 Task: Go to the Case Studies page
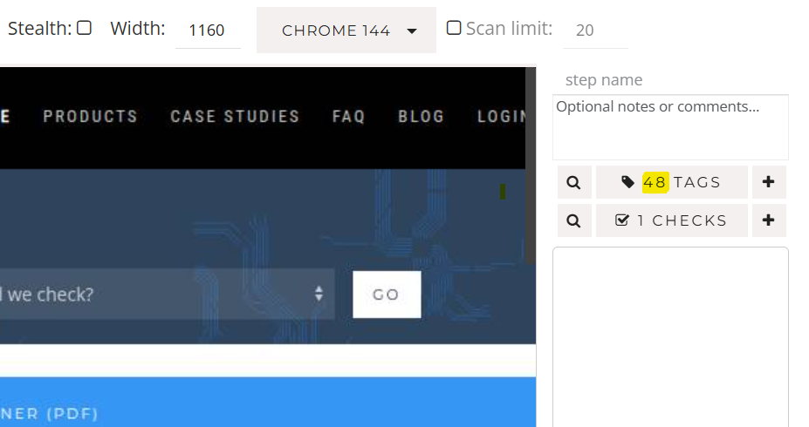point(235,116)
